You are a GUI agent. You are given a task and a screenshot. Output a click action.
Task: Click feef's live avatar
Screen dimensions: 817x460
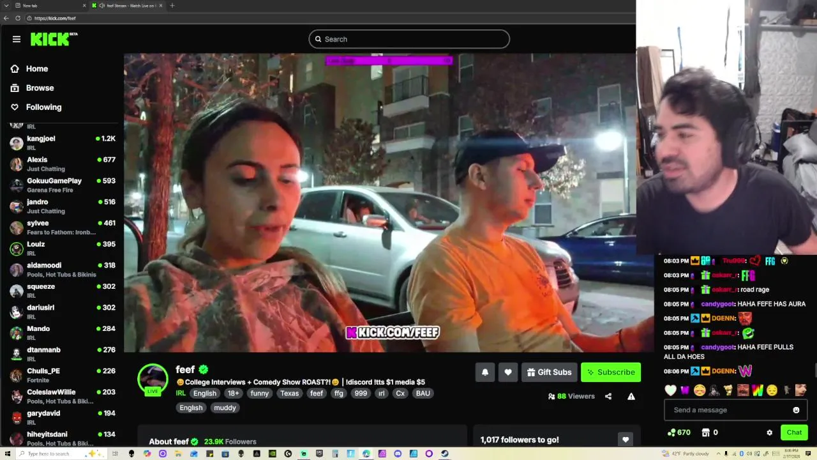tap(153, 379)
